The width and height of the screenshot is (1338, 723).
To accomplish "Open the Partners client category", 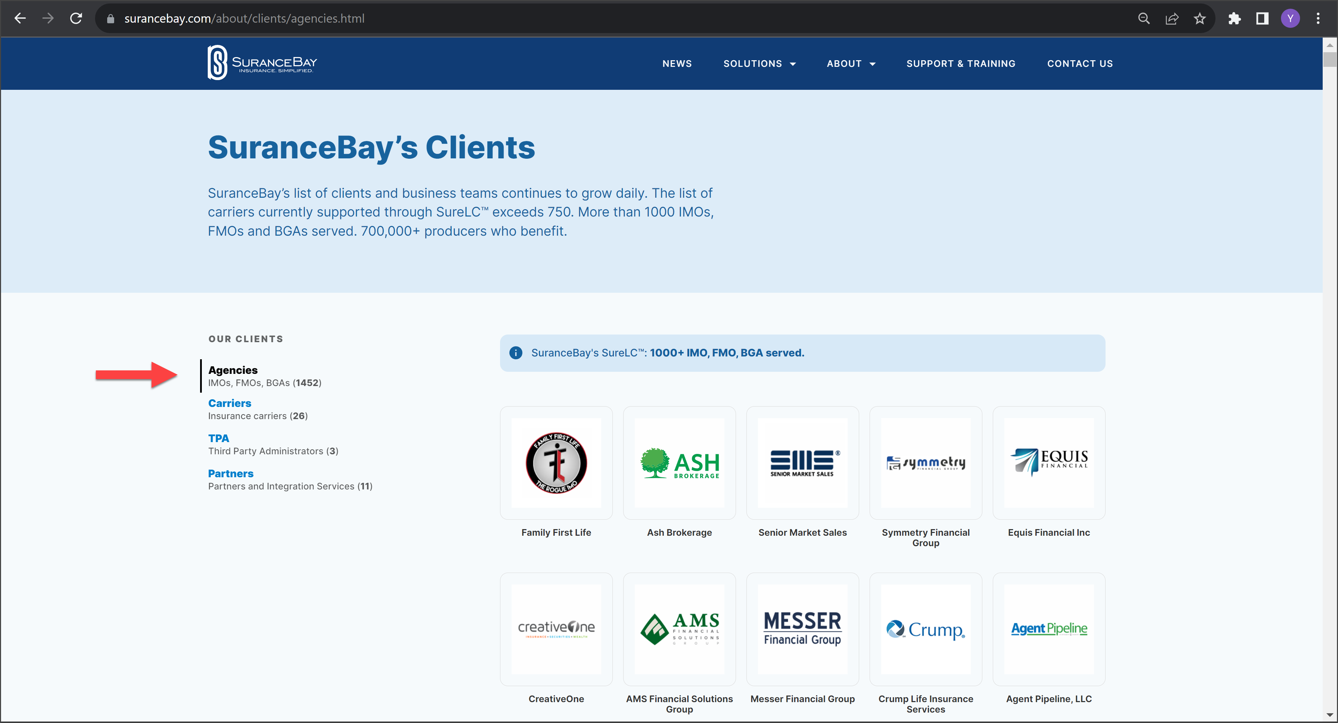I will (231, 474).
